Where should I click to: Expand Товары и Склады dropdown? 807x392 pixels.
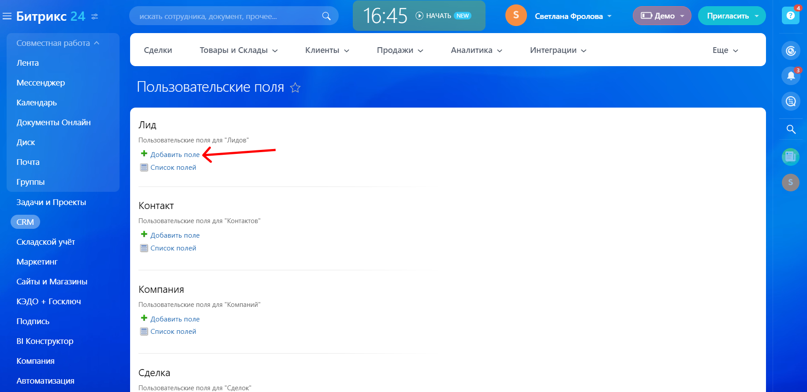275,51
